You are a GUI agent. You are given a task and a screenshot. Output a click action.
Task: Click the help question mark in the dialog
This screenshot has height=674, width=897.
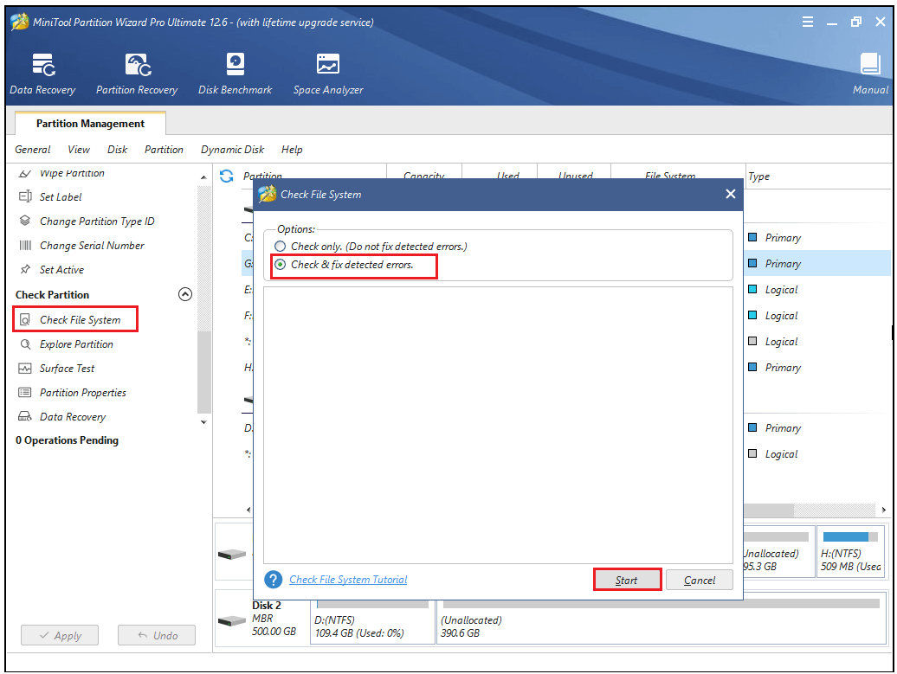[274, 580]
